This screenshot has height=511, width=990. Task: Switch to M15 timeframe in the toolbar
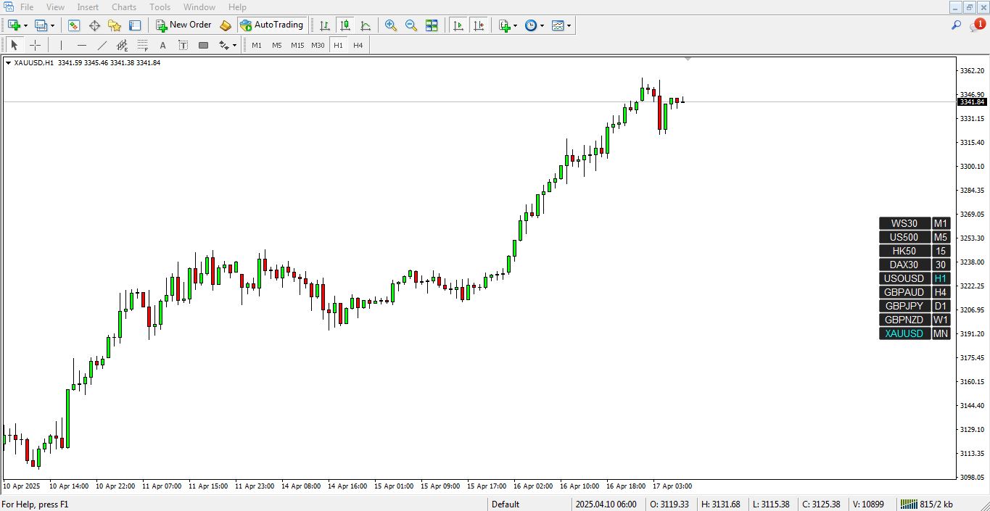297,45
